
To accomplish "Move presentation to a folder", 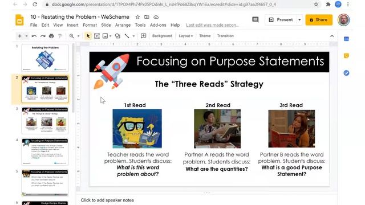I will tap(147, 17).
